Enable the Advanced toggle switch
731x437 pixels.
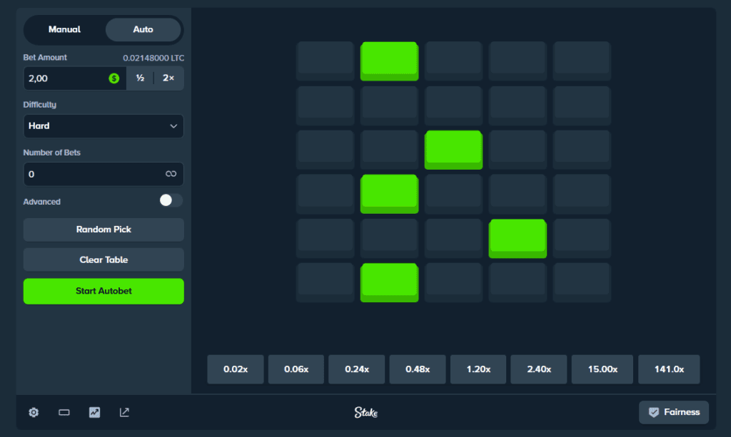pyautogui.click(x=171, y=200)
